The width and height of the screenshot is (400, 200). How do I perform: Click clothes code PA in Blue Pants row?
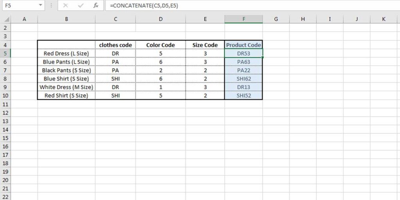click(116, 62)
